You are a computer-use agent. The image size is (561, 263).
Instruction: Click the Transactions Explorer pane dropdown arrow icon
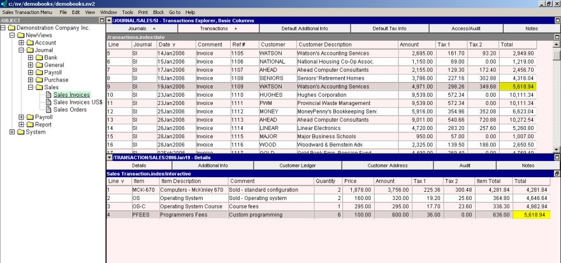109,20
